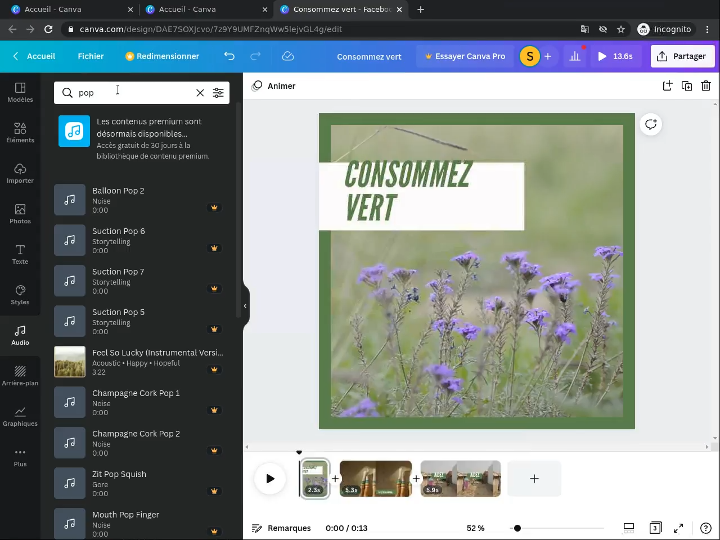Open the Audio panel in the sidebar
720x540 pixels.
[20, 335]
